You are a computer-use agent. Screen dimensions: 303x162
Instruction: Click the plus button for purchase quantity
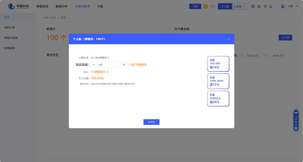tap(124, 65)
